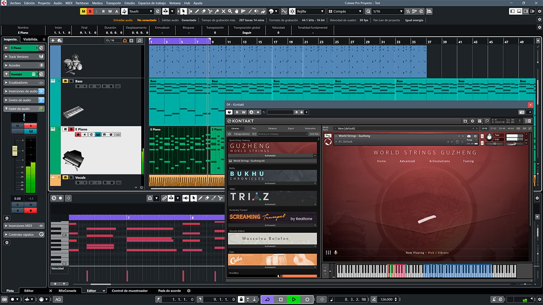The height and width of the screenshot is (305, 543).
Task: Click the Record button in transport bar
Action: [x=307, y=299]
